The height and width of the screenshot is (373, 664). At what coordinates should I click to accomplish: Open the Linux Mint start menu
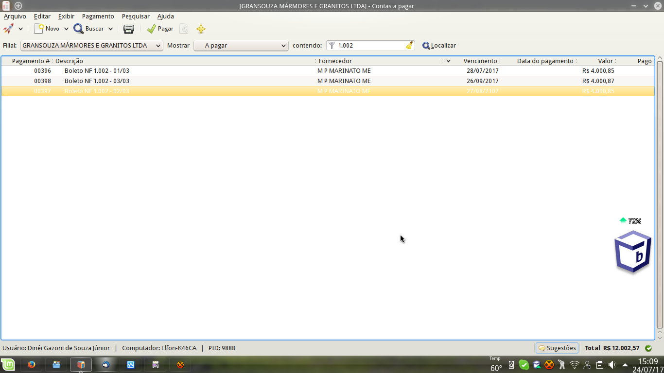tap(8, 364)
